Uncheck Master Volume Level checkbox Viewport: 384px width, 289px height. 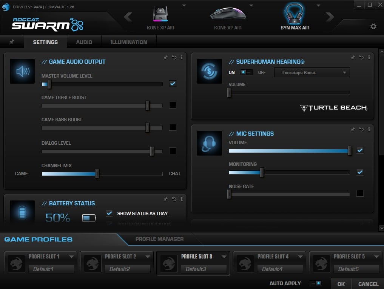click(173, 84)
